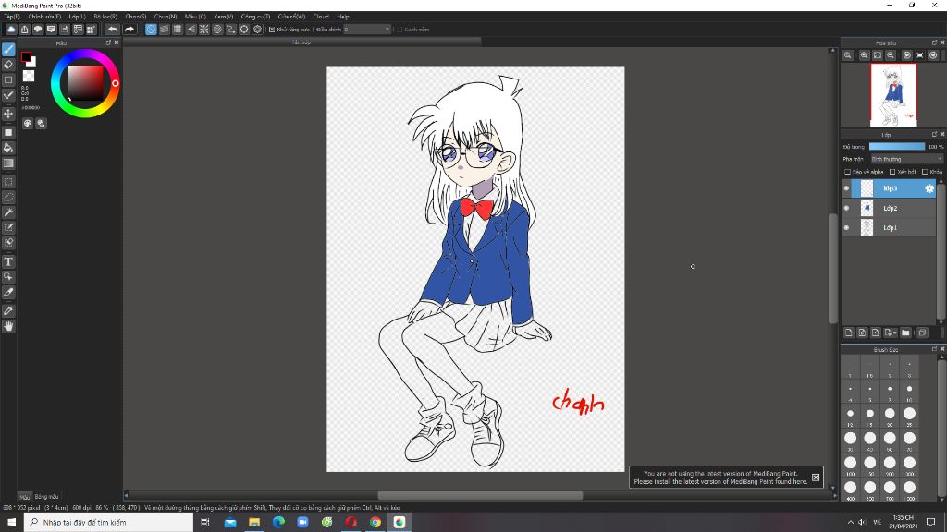947x532 pixels.
Task: Click the Windows search box
Action: (x=109, y=523)
